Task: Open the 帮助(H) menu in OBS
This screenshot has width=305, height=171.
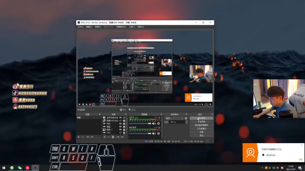Action: tap(141, 27)
